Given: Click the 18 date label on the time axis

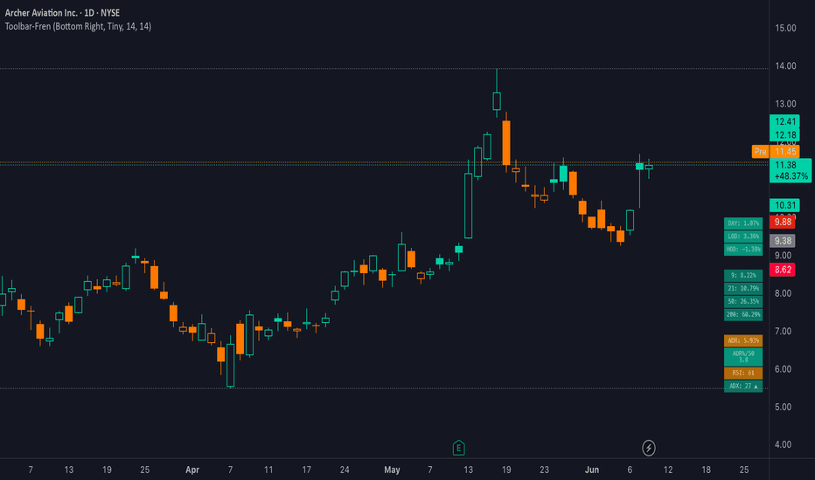Looking at the screenshot, I should click(706, 470).
